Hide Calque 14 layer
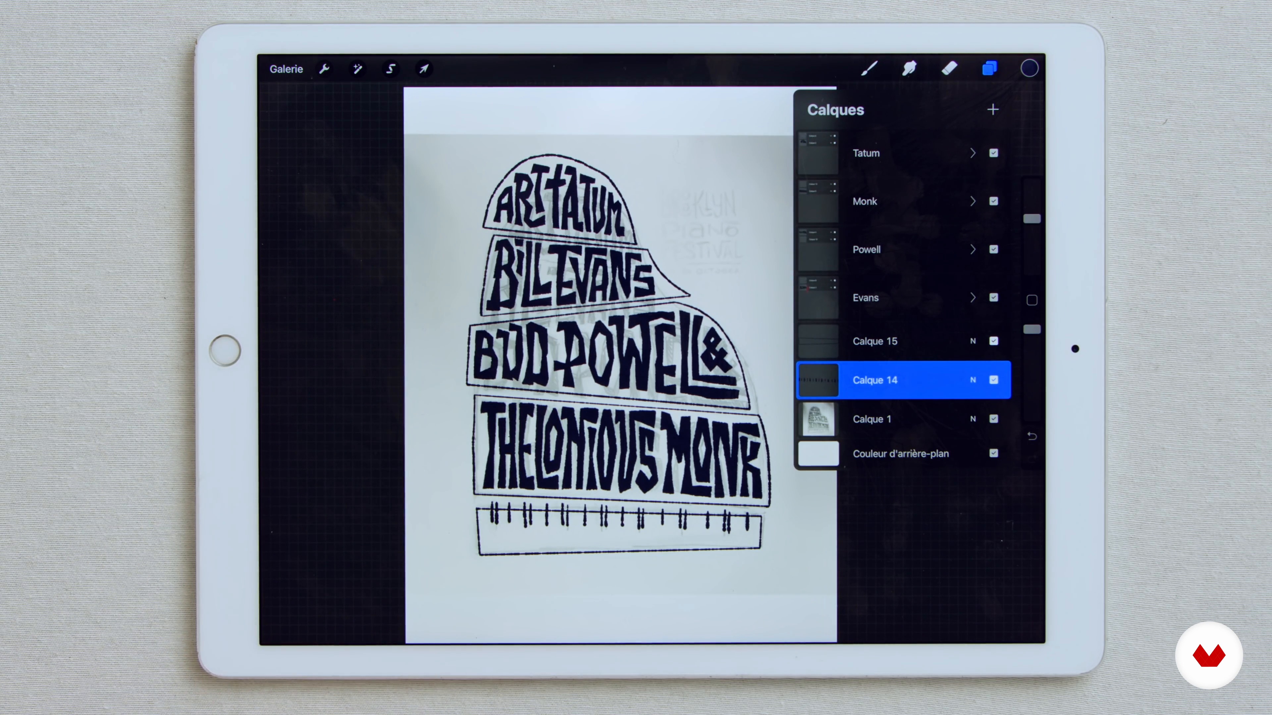The width and height of the screenshot is (1272, 715). pyautogui.click(x=993, y=380)
